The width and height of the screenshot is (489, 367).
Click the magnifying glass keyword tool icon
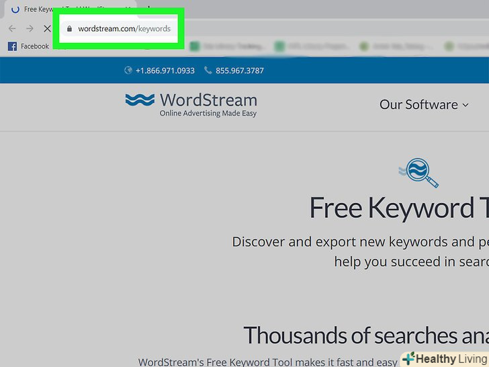[419, 173]
